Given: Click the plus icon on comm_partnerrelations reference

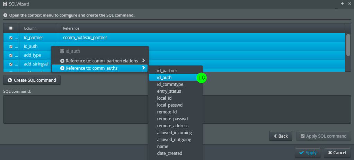Looking at the screenshot, I should [62, 61].
